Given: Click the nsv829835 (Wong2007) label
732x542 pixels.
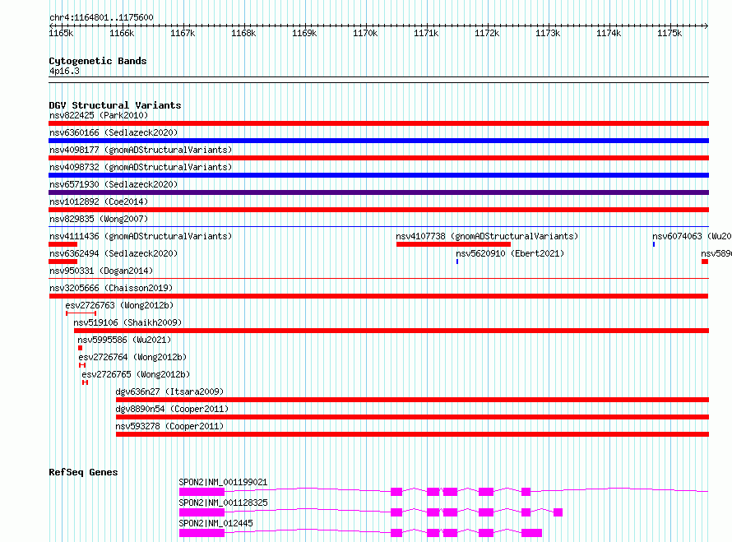Looking at the screenshot, I should point(99,219).
